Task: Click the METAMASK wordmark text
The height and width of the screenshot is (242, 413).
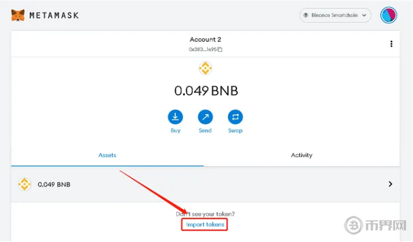Action: (54, 16)
